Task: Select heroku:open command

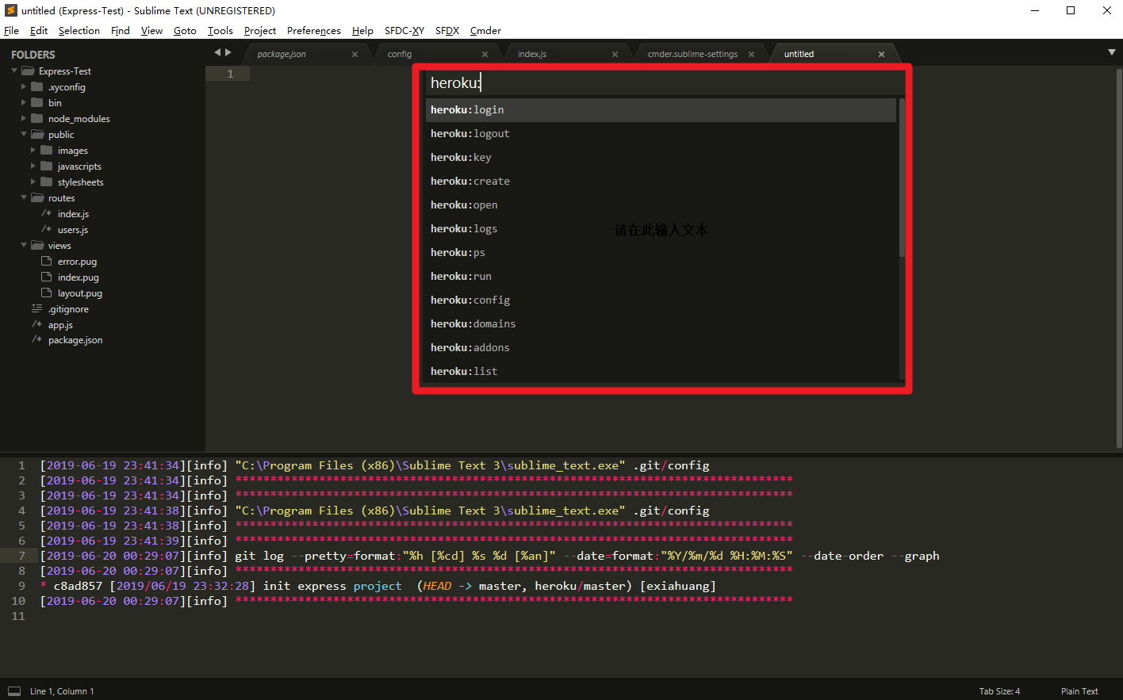Action: tap(661, 205)
